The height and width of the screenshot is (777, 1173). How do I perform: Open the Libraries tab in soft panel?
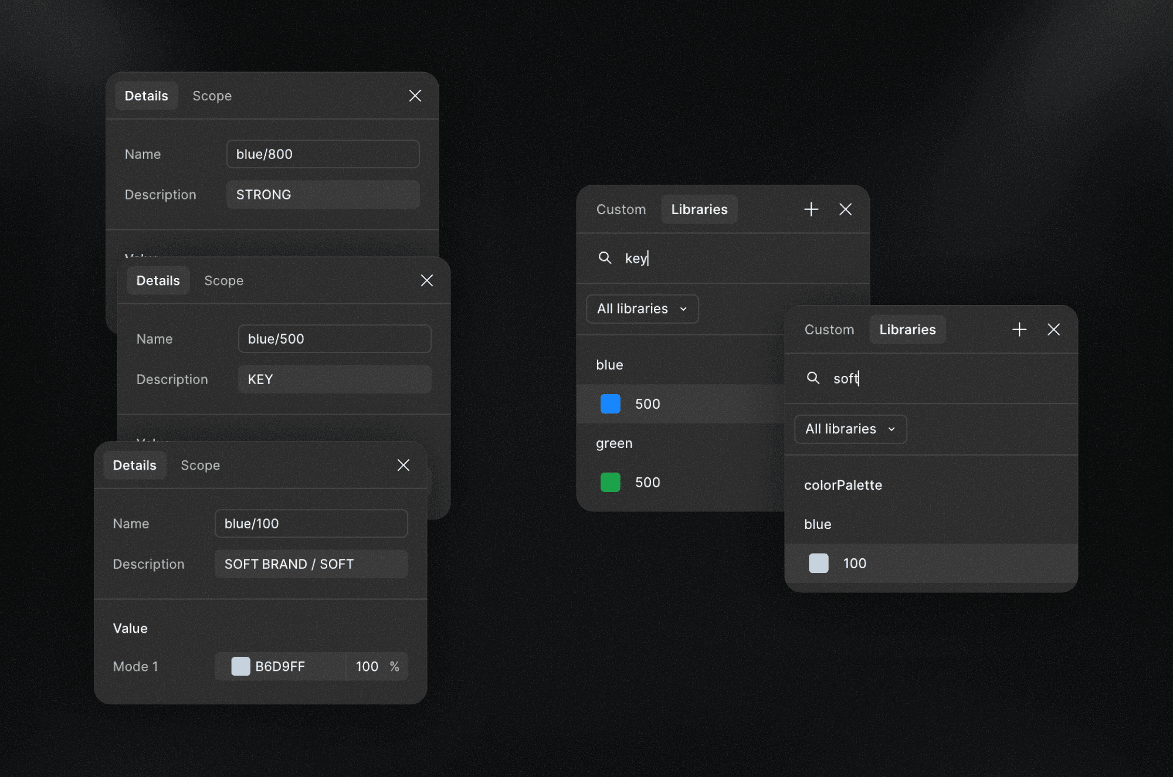point(907,329)
